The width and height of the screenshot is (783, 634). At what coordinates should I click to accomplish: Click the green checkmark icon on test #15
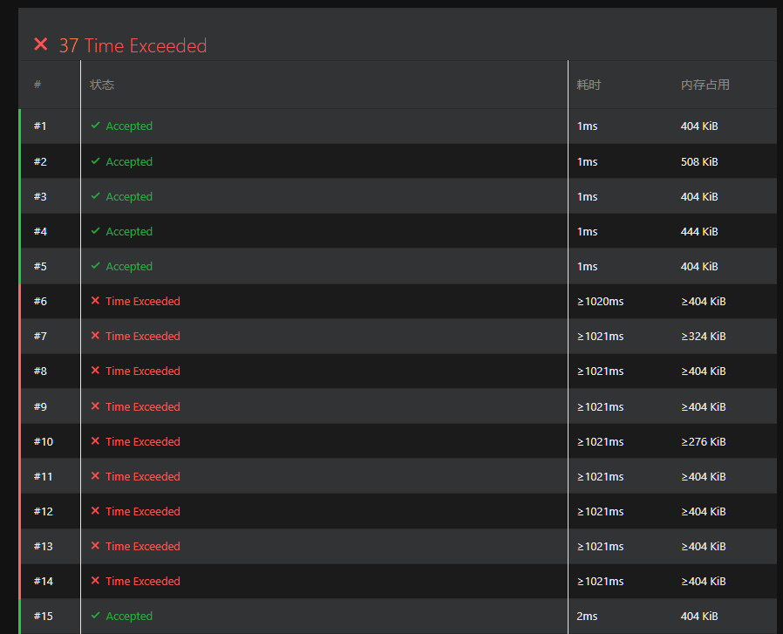click(96, 616)
